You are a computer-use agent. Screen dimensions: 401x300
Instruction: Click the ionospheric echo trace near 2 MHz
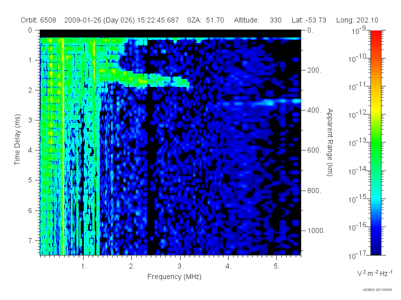pos(143,80)
